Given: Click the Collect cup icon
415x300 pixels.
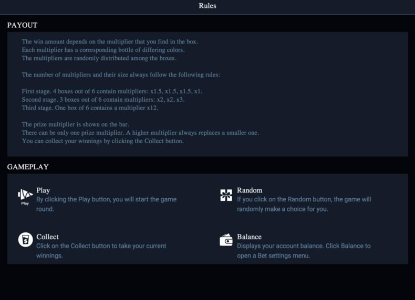Looking at the screenshot, I should [x=25, y=240].
